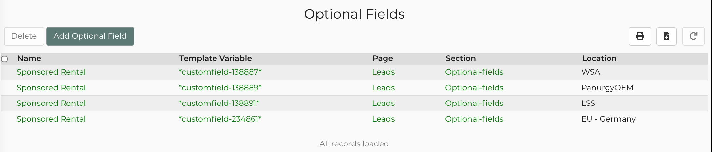Click the customfield-138889 template variable
The height and width of the screenshot is (152, 712).
tap(220, 88)
